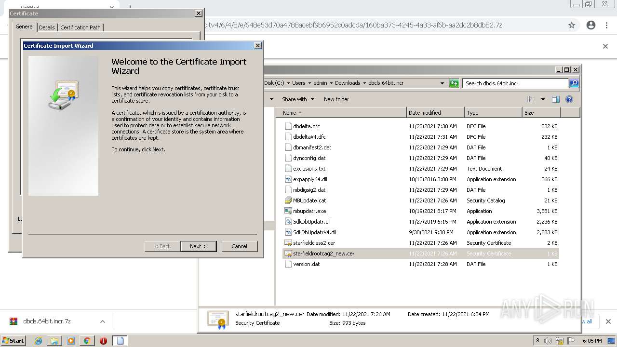This screenshot has width=617, height=347.
Task: Click the Next button in Certificate Import Wizard
Action: (x=198, y=246)
